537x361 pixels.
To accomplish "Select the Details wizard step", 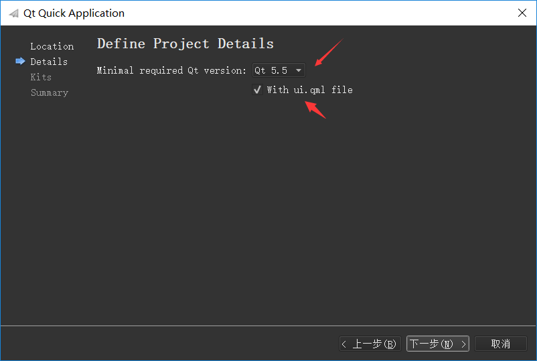I will point(49,62).
